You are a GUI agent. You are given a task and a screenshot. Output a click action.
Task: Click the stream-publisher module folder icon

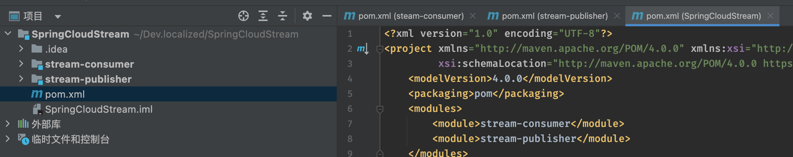pyautogui.click(x=37, y=79)
